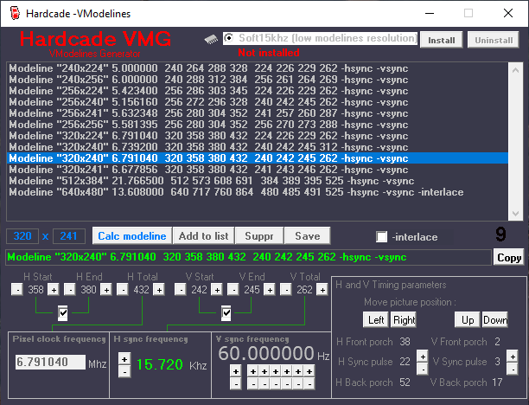
Task: Select the Soft15khz radio button
Action: (229, 38)
